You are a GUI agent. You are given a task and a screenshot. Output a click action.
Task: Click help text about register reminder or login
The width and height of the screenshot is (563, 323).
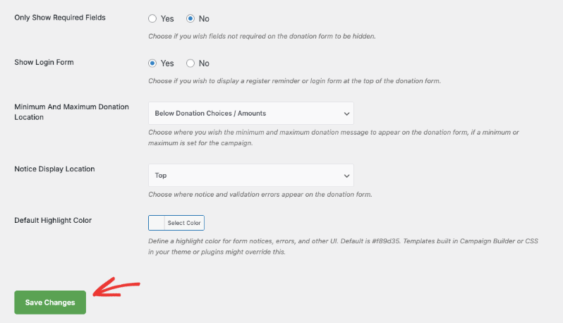coord(294,80)
